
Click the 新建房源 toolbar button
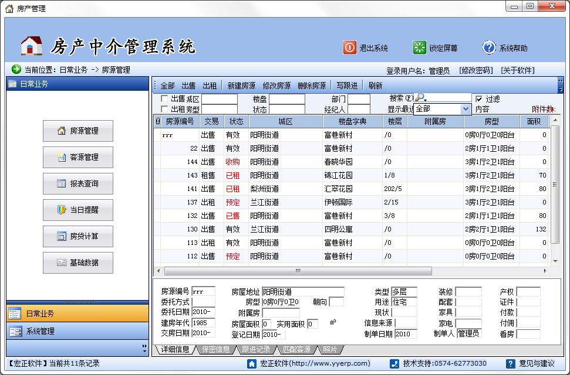[x=241, y=86]
